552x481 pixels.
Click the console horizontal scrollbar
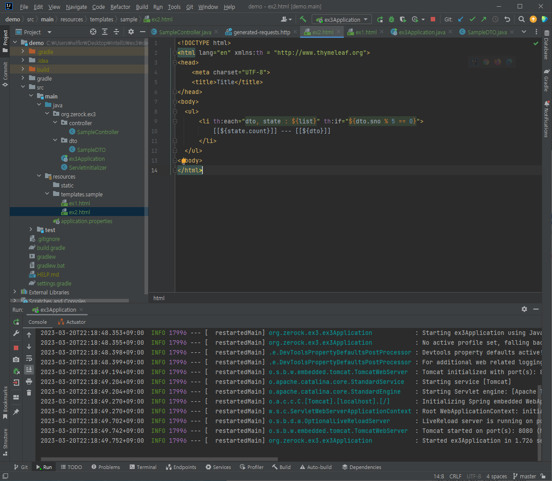click(159, 459)
